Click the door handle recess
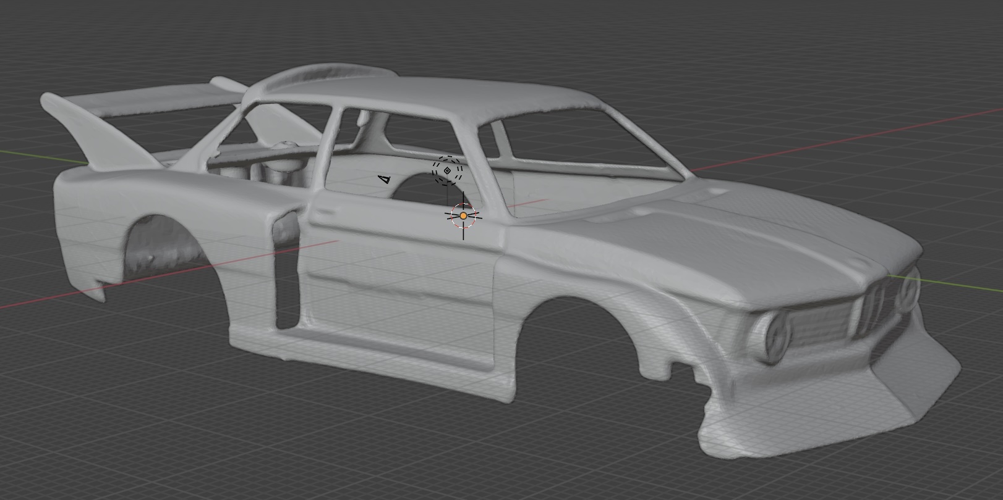 (324, 212)
